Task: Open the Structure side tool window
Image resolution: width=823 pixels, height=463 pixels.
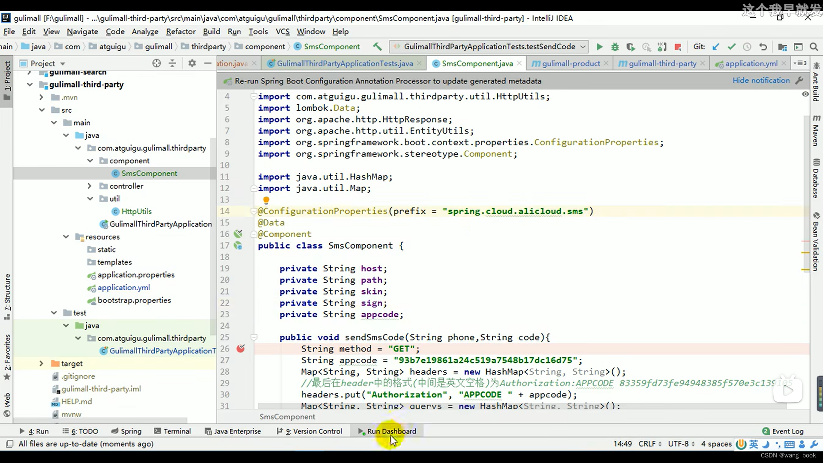Action: (7, 297)
